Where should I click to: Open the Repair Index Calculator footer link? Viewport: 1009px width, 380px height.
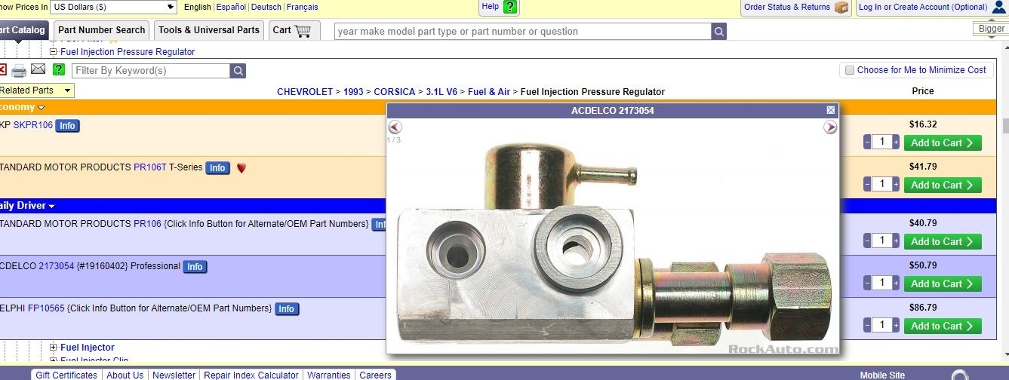pyautogui.click(x=251, y=375)
